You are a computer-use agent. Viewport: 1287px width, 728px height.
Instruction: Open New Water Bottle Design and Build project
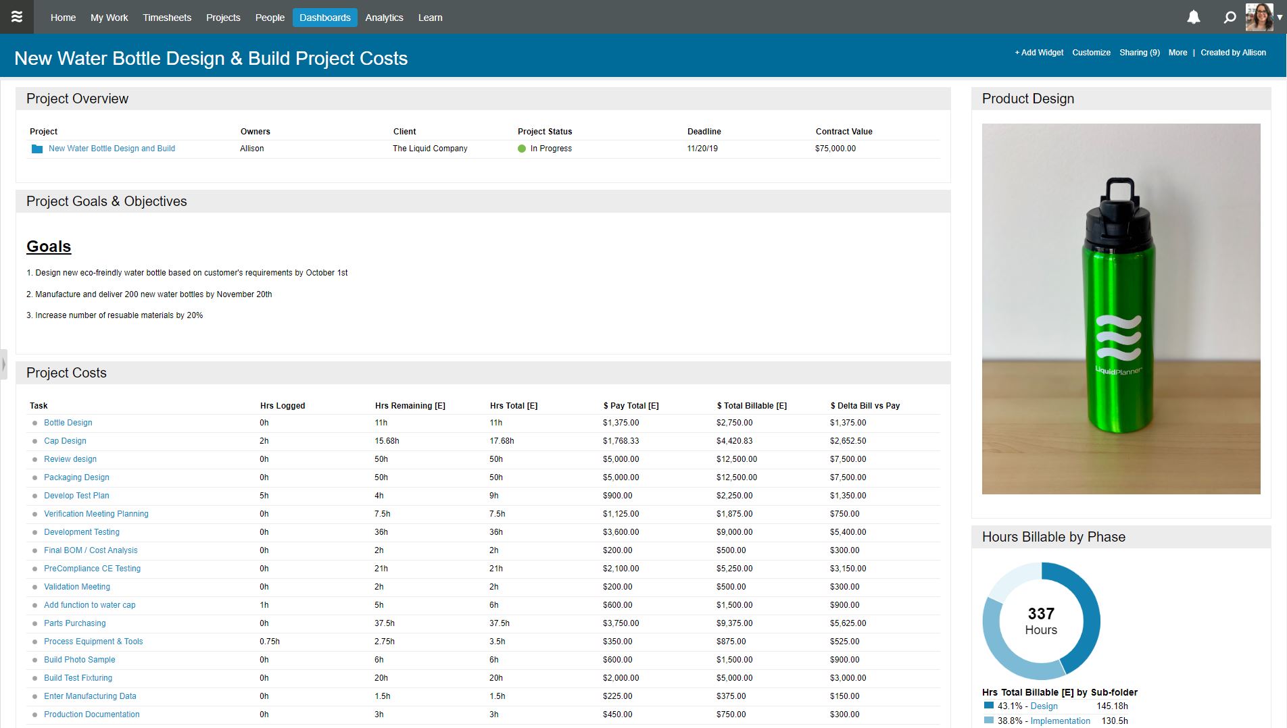point(112,149)
